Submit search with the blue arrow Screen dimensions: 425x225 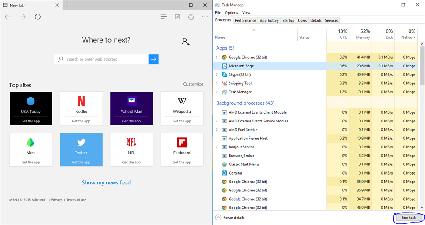pyautogui.click(x=154, y=59)
